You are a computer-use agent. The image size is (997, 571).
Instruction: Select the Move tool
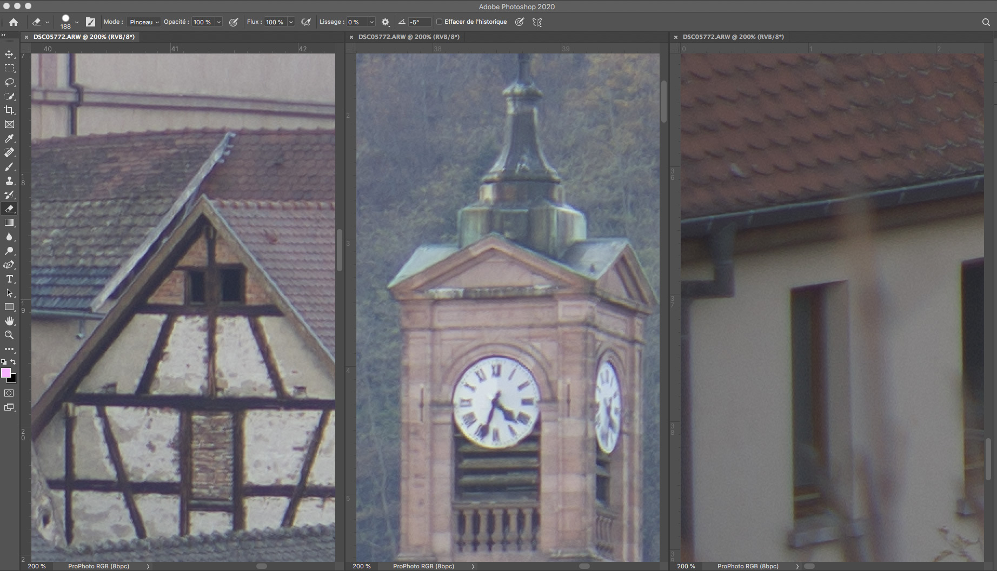9,54
